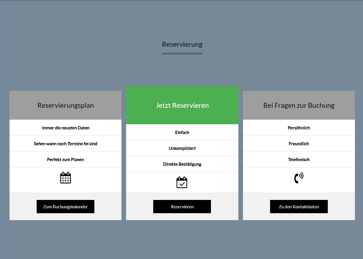363x259 pixels.
Task: Click the calendar checkmark icon
Action: (x=182, y=182)
